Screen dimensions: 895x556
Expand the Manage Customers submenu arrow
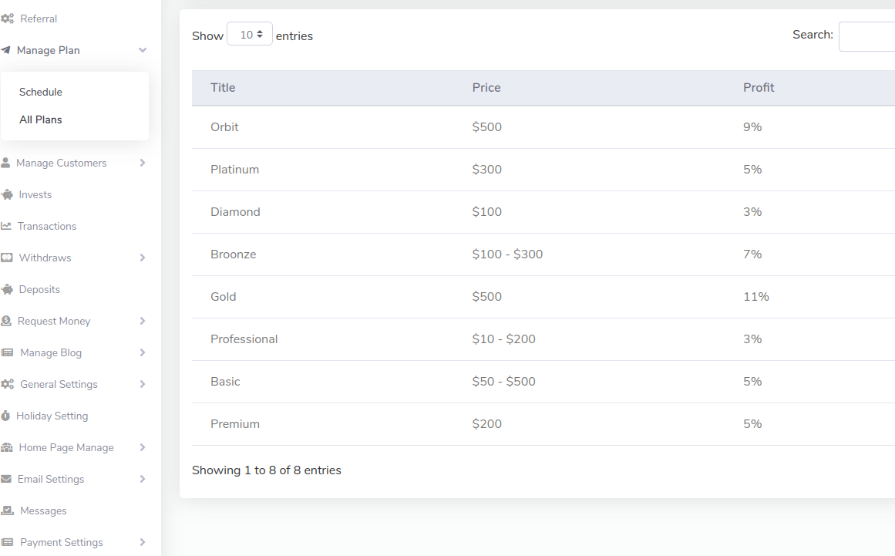(x=143, y=163)
